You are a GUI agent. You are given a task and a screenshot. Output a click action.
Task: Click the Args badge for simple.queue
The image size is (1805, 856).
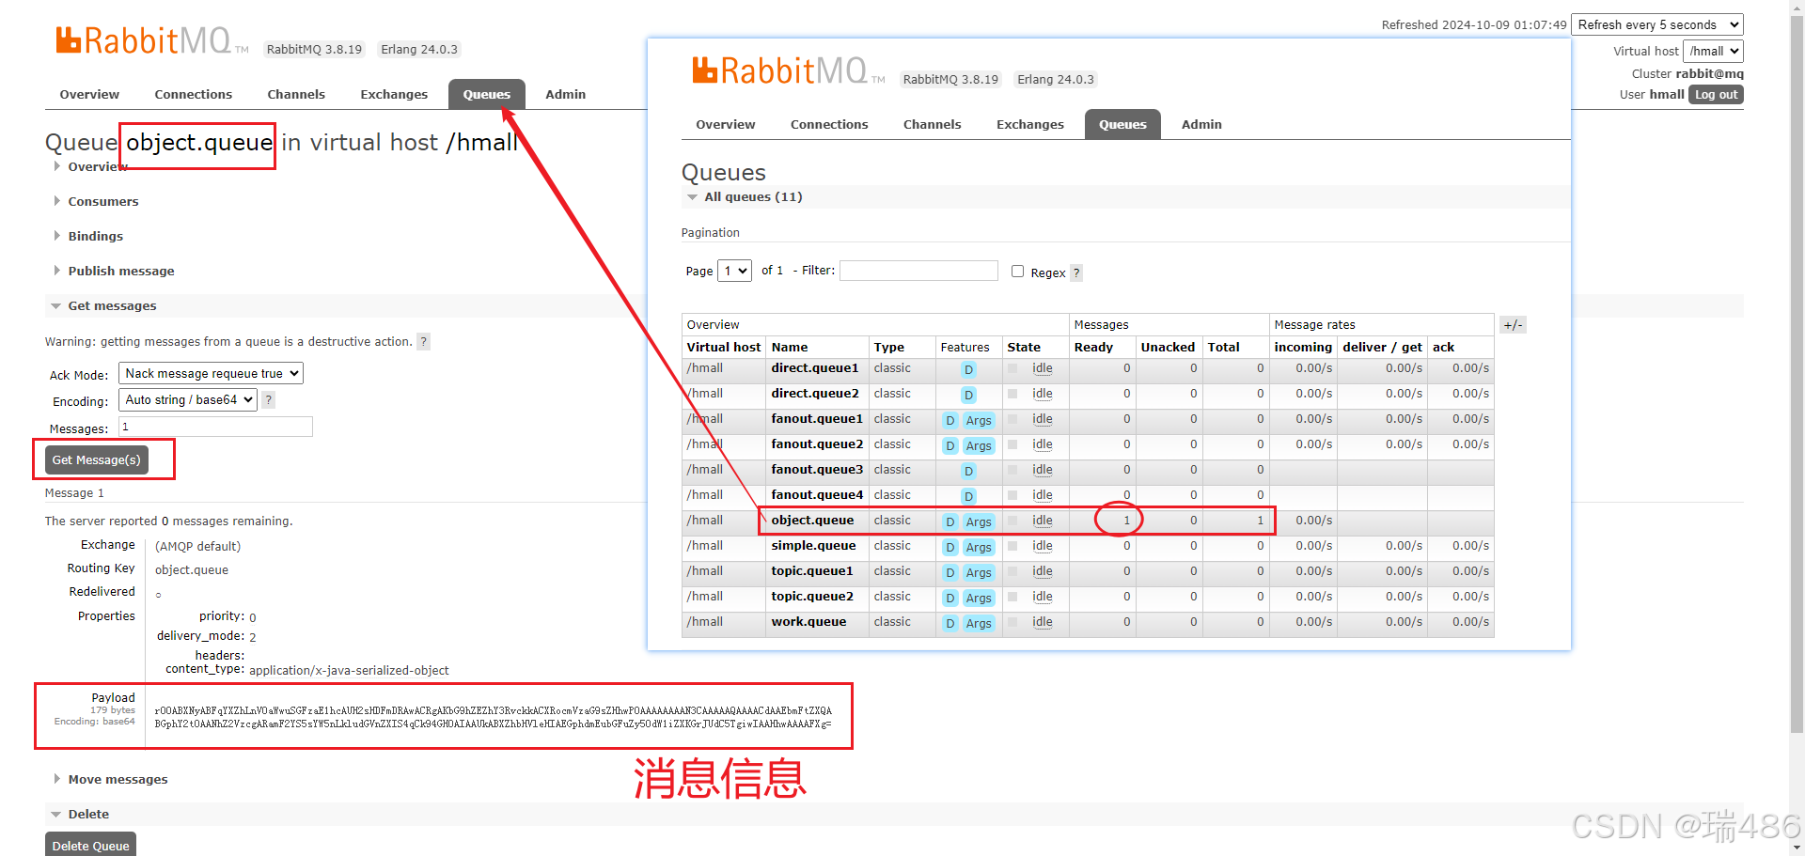(x=979, y=548)
